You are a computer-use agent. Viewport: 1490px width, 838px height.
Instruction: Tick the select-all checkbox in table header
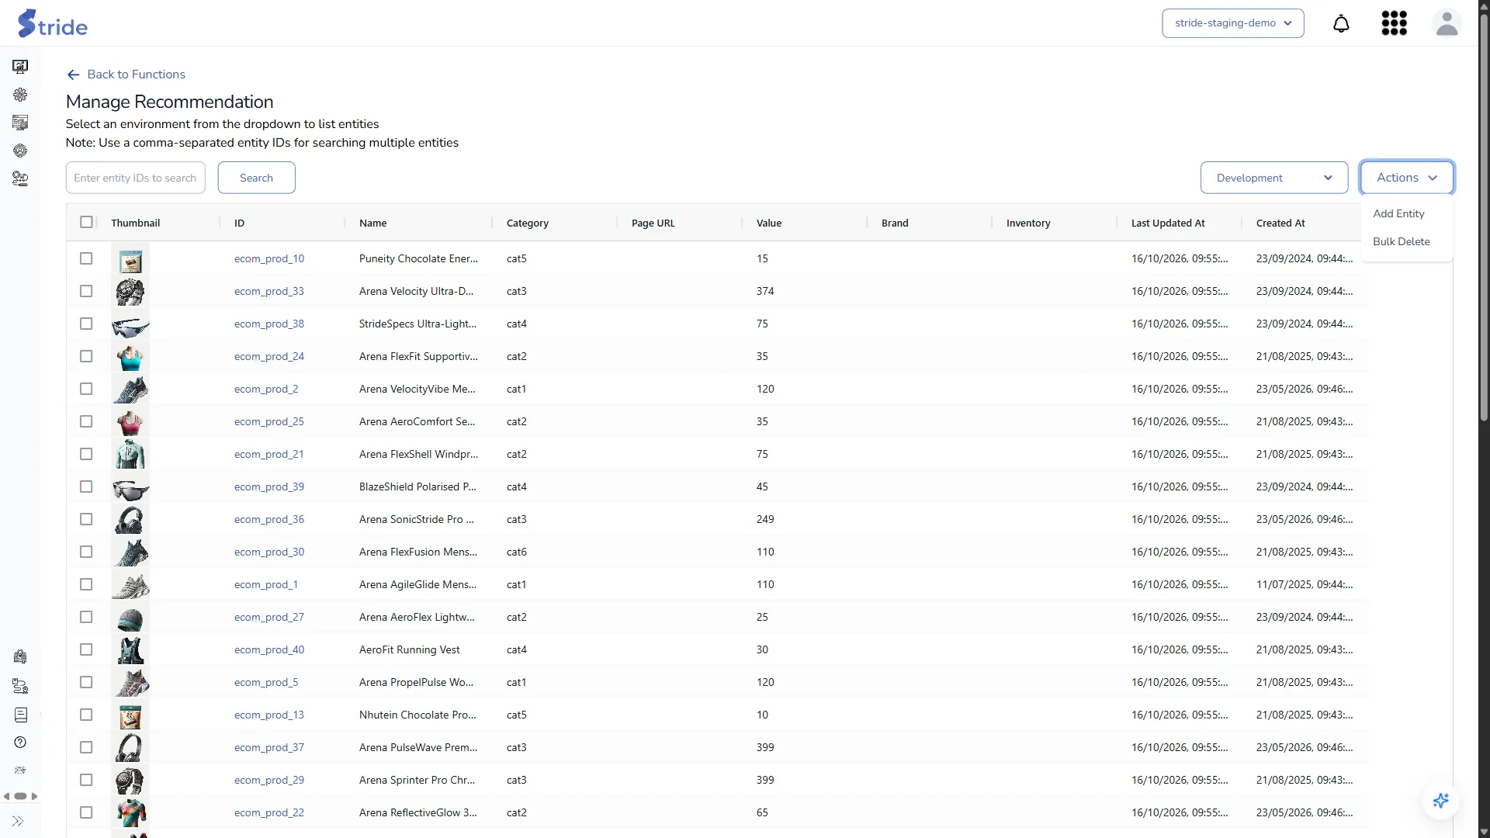pyautogui.click(x=86, y=222)
